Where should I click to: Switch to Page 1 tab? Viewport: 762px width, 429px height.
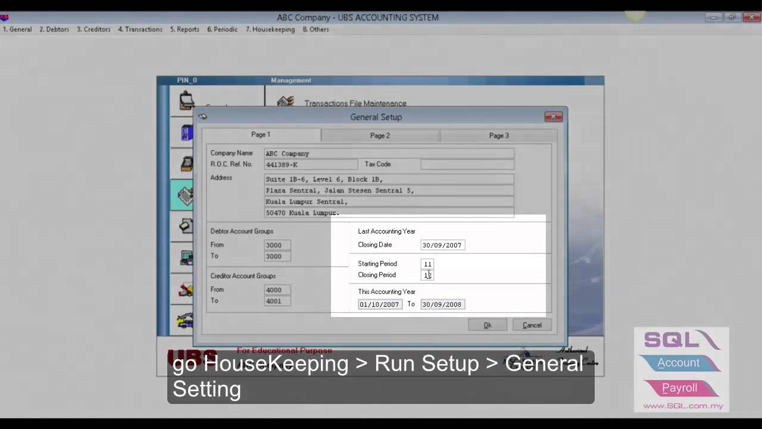(261, 135)
